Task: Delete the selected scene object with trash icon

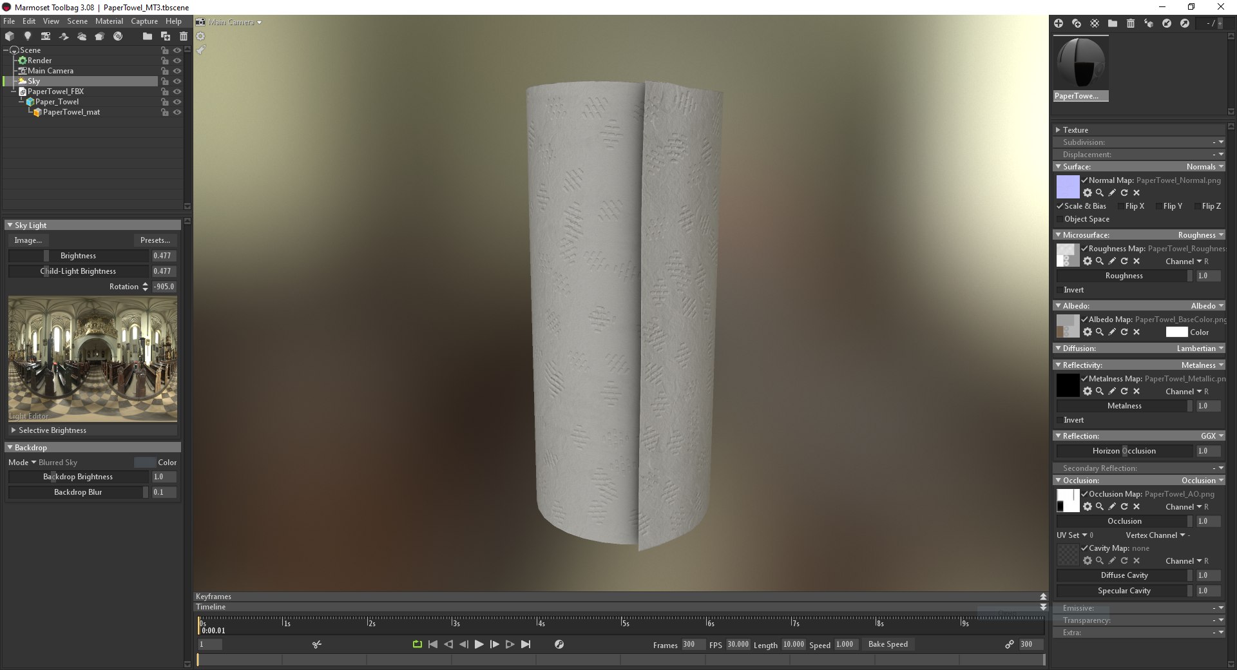Action: click(x=184, y=36)
